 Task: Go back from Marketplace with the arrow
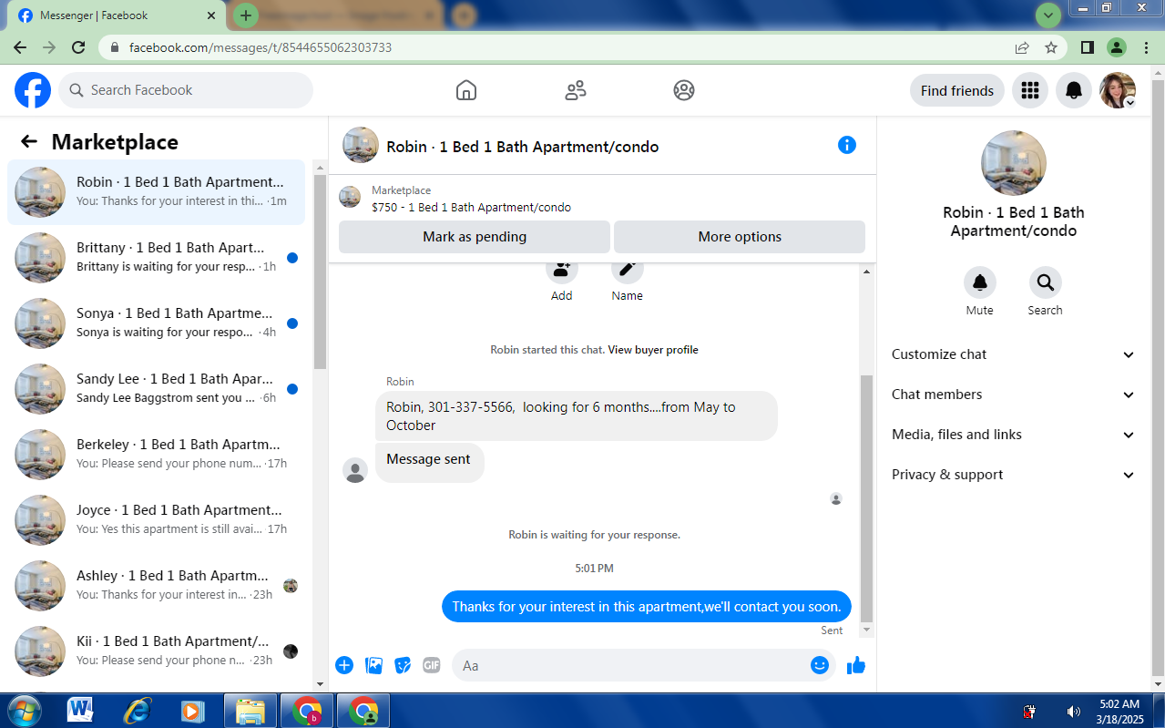coord(29,141)
